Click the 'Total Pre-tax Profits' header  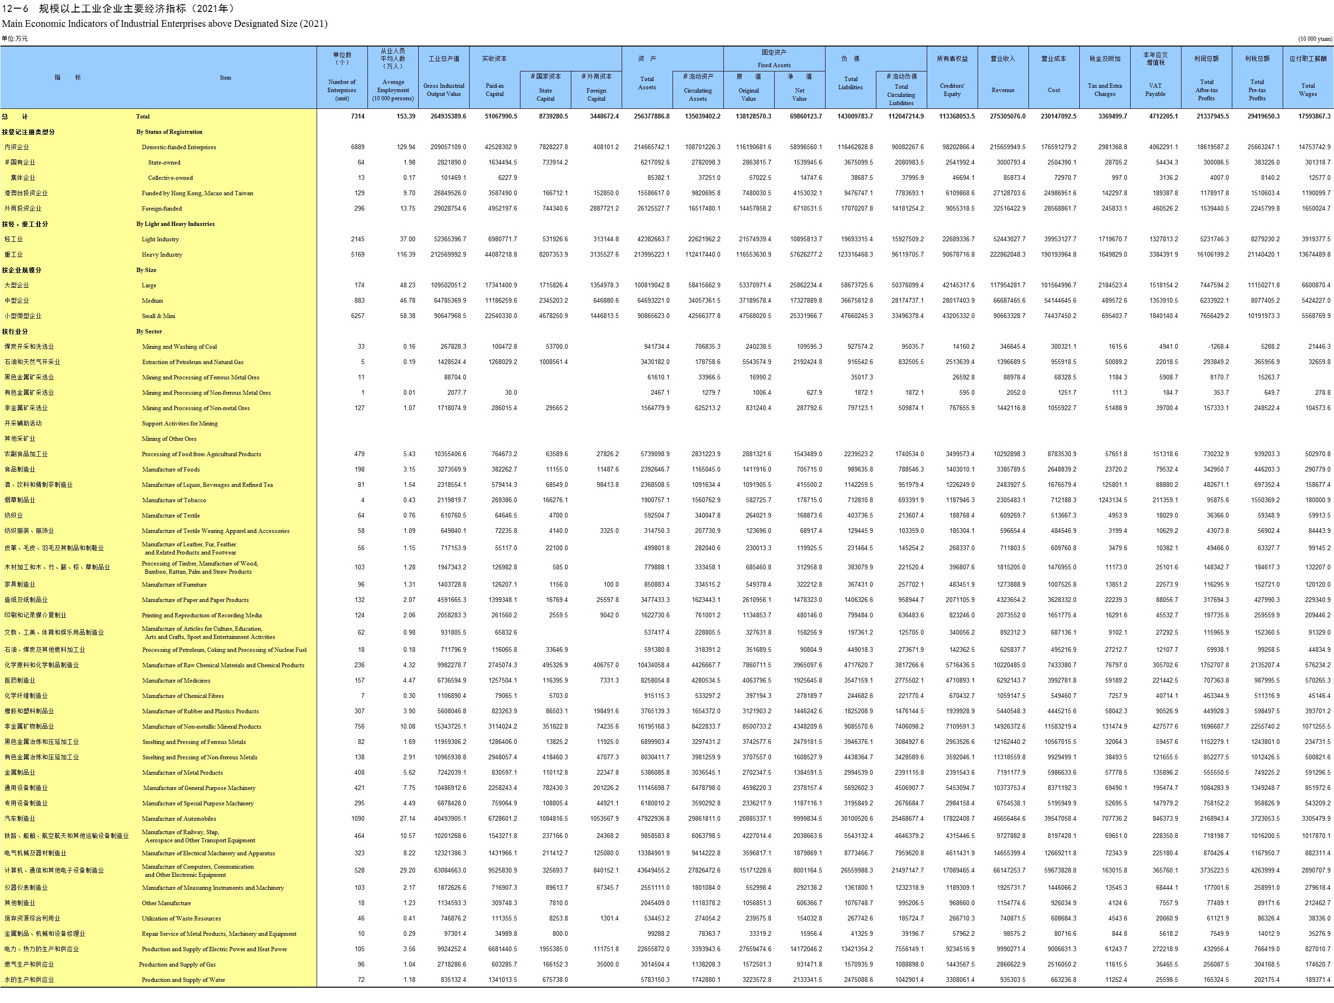(1257, 90)
